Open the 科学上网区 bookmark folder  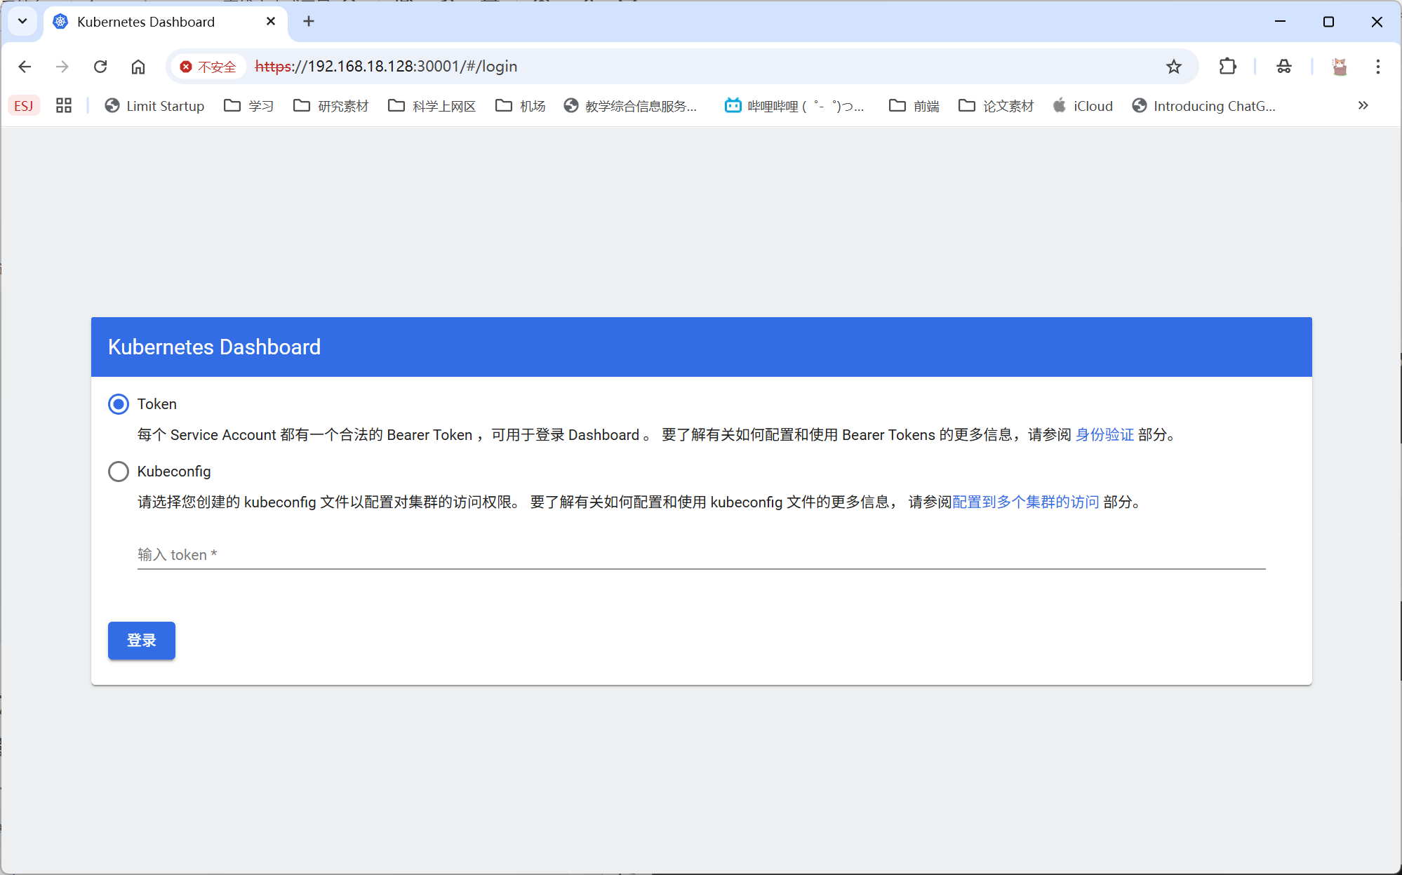coord(432,106)
